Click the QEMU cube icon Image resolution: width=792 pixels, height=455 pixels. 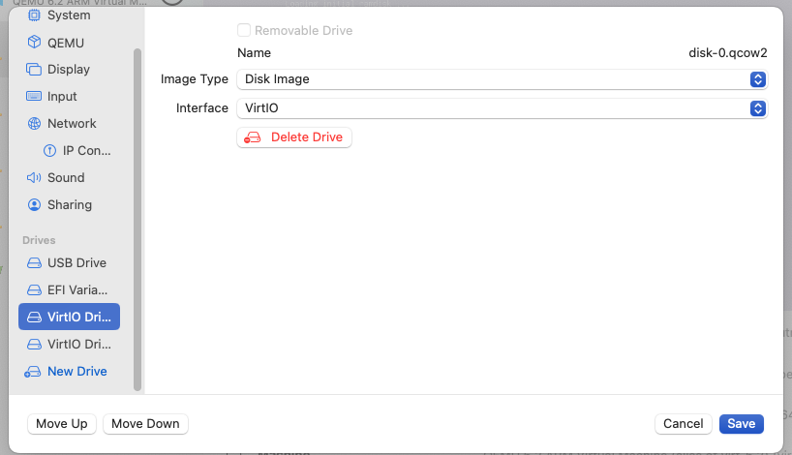34,43
